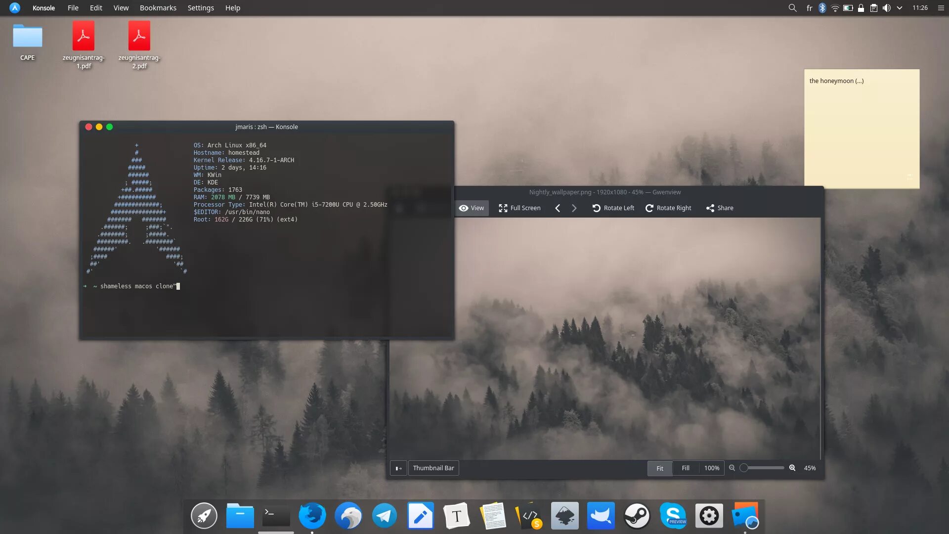
Task: Toggle the Thumbnail Bar
Action: pyautogui.click(x=433, y=468)
